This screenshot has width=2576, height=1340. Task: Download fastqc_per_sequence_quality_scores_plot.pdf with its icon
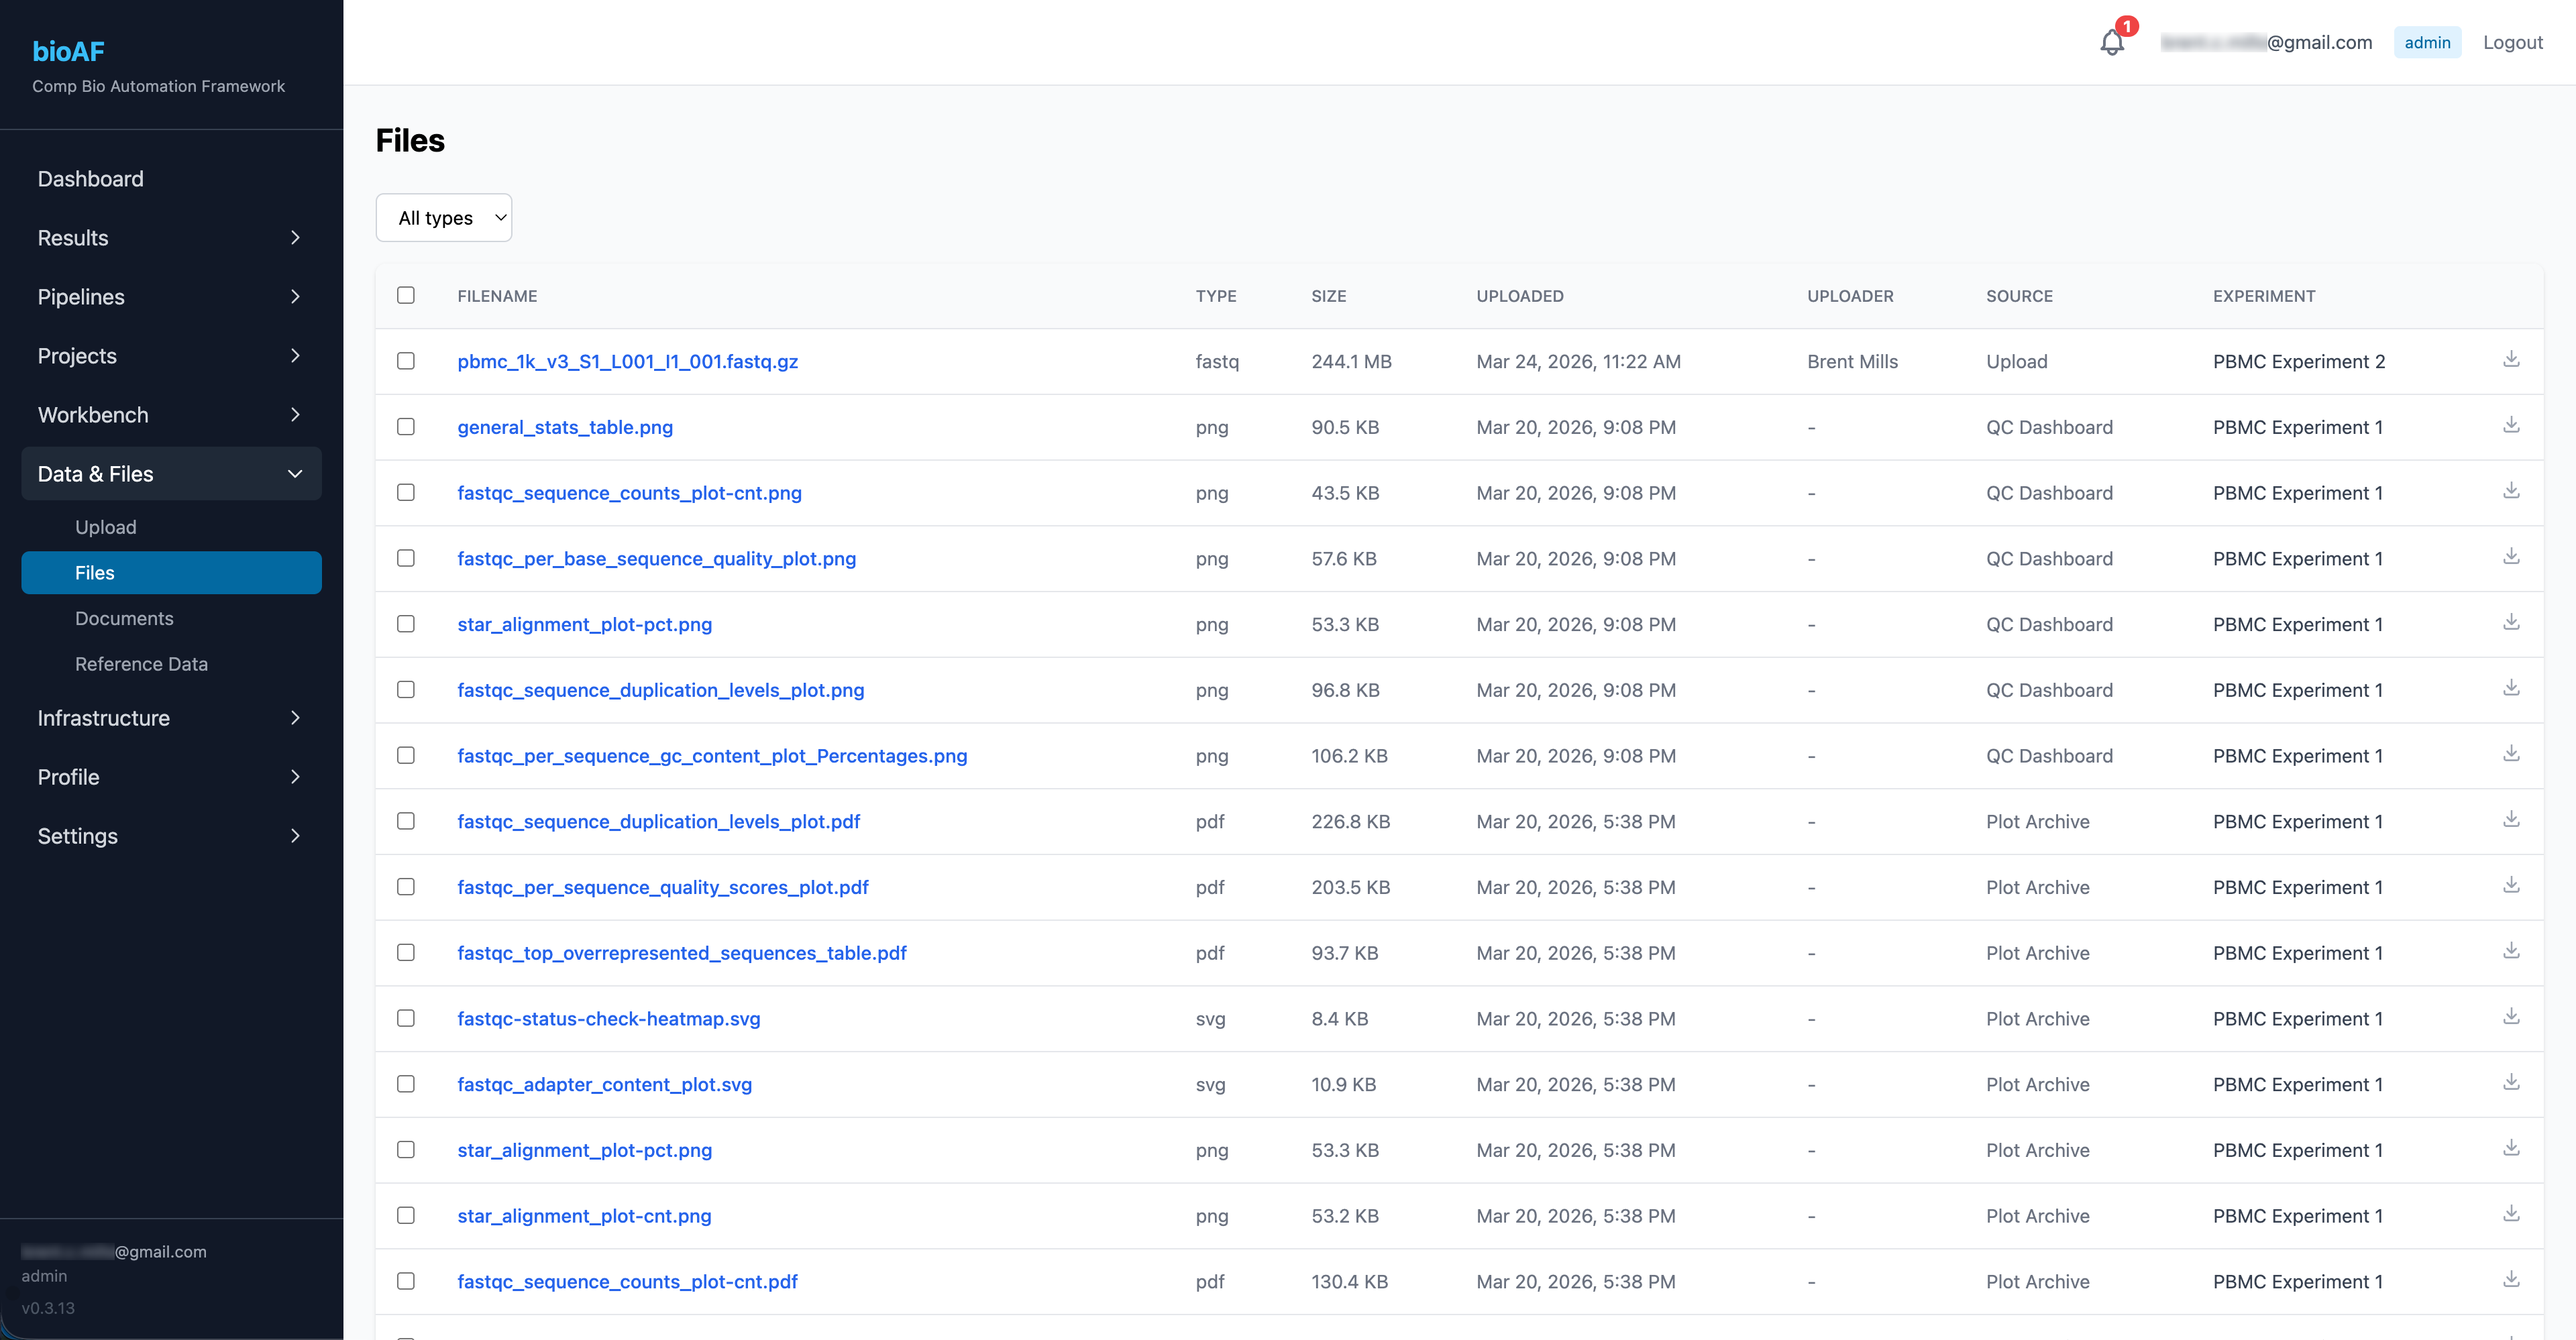click(2511, 885)
